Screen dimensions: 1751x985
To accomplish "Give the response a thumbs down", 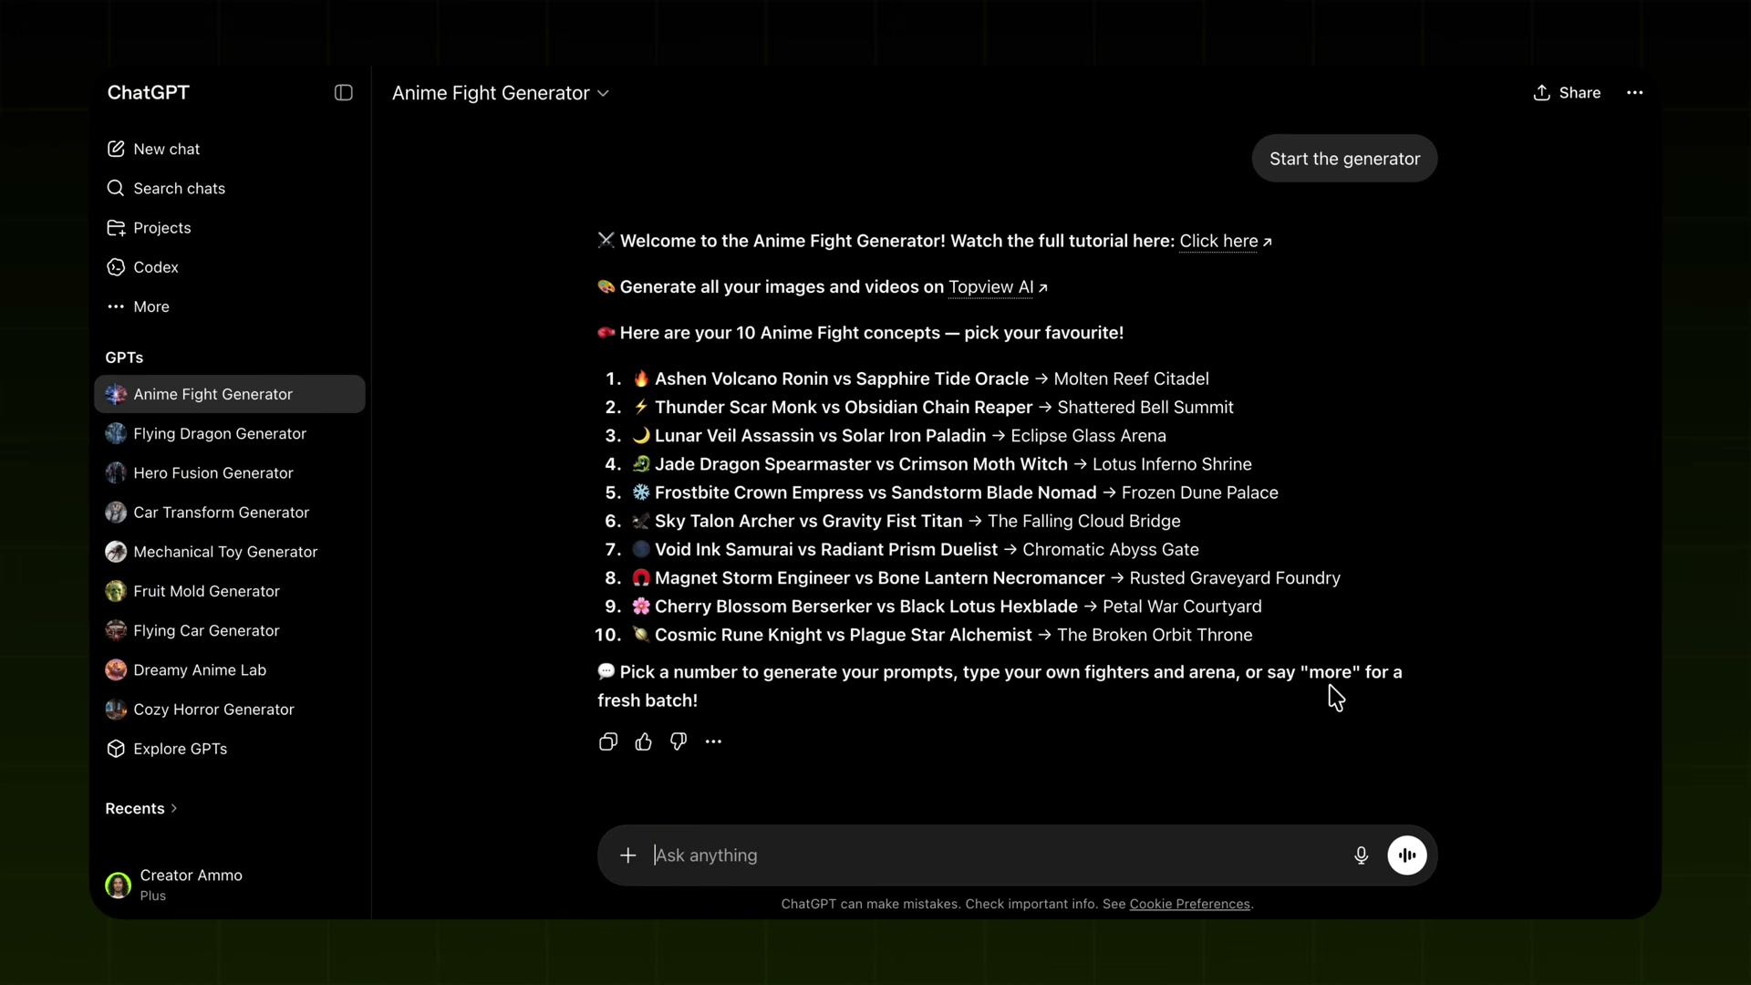I will (x=679, y=741).
